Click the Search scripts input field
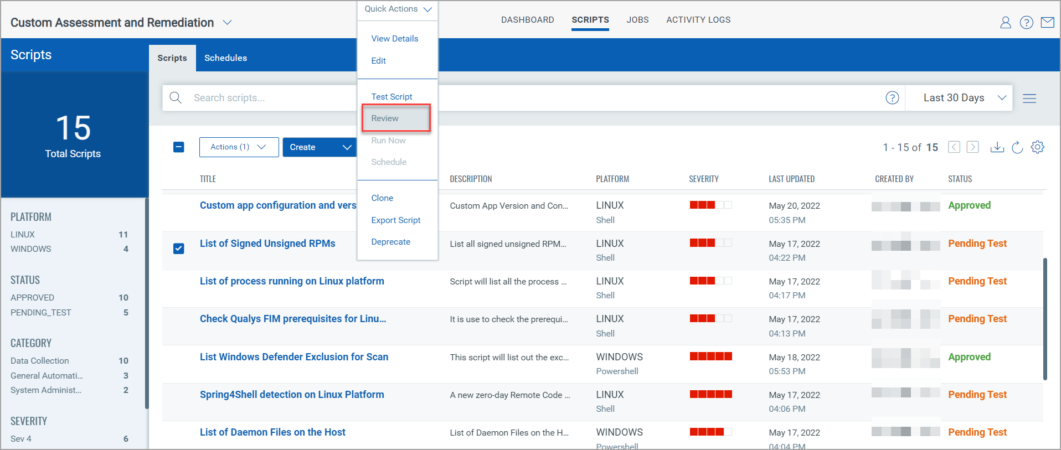Image resolution: width=1061 pixels, height=450 pixels. (266, 98)
